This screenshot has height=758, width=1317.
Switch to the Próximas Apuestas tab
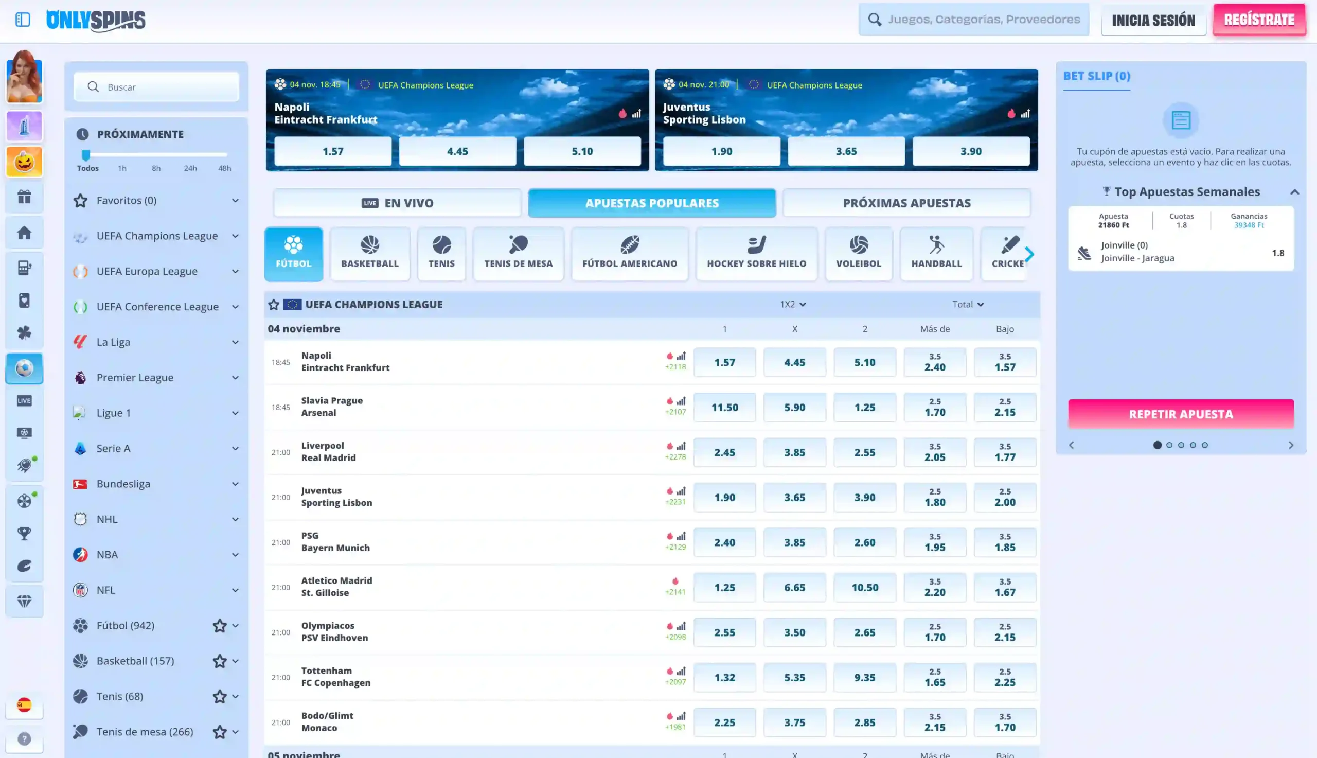906,203
